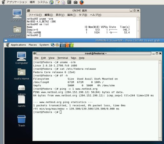Open 端末(T) menu in GNOME 端末
This screenshot has height=144, width=164.
[72, 15]
